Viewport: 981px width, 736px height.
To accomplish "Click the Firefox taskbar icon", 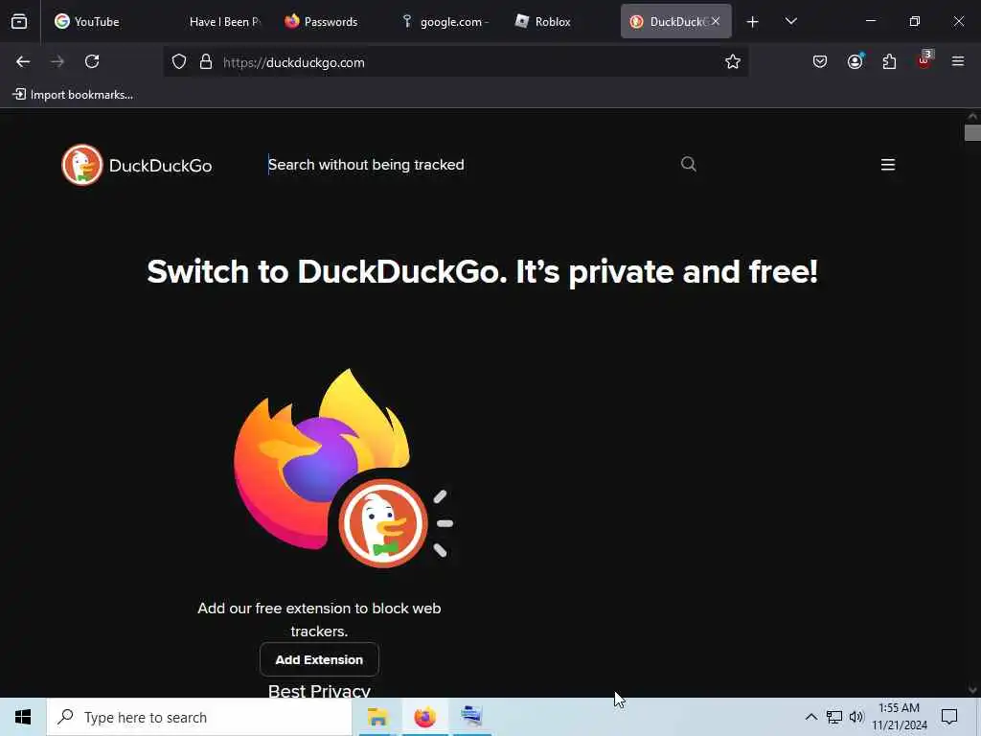I will [x=424, y=717].
